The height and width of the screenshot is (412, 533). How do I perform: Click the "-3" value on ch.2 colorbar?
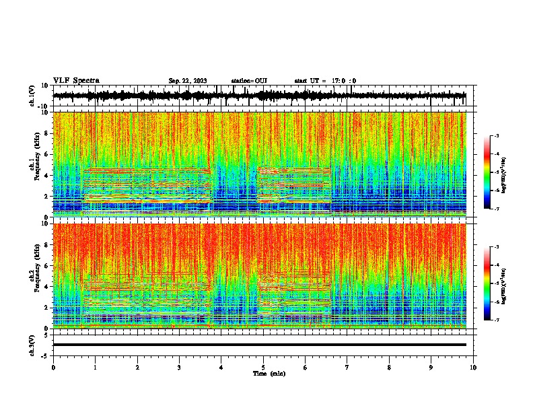[497, 247]
